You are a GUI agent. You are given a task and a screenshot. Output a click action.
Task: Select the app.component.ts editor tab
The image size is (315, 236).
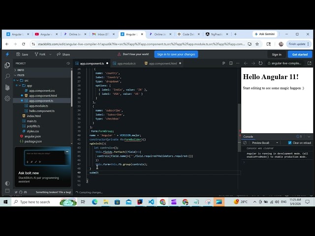pyautogui.click(x=92, y=63)
